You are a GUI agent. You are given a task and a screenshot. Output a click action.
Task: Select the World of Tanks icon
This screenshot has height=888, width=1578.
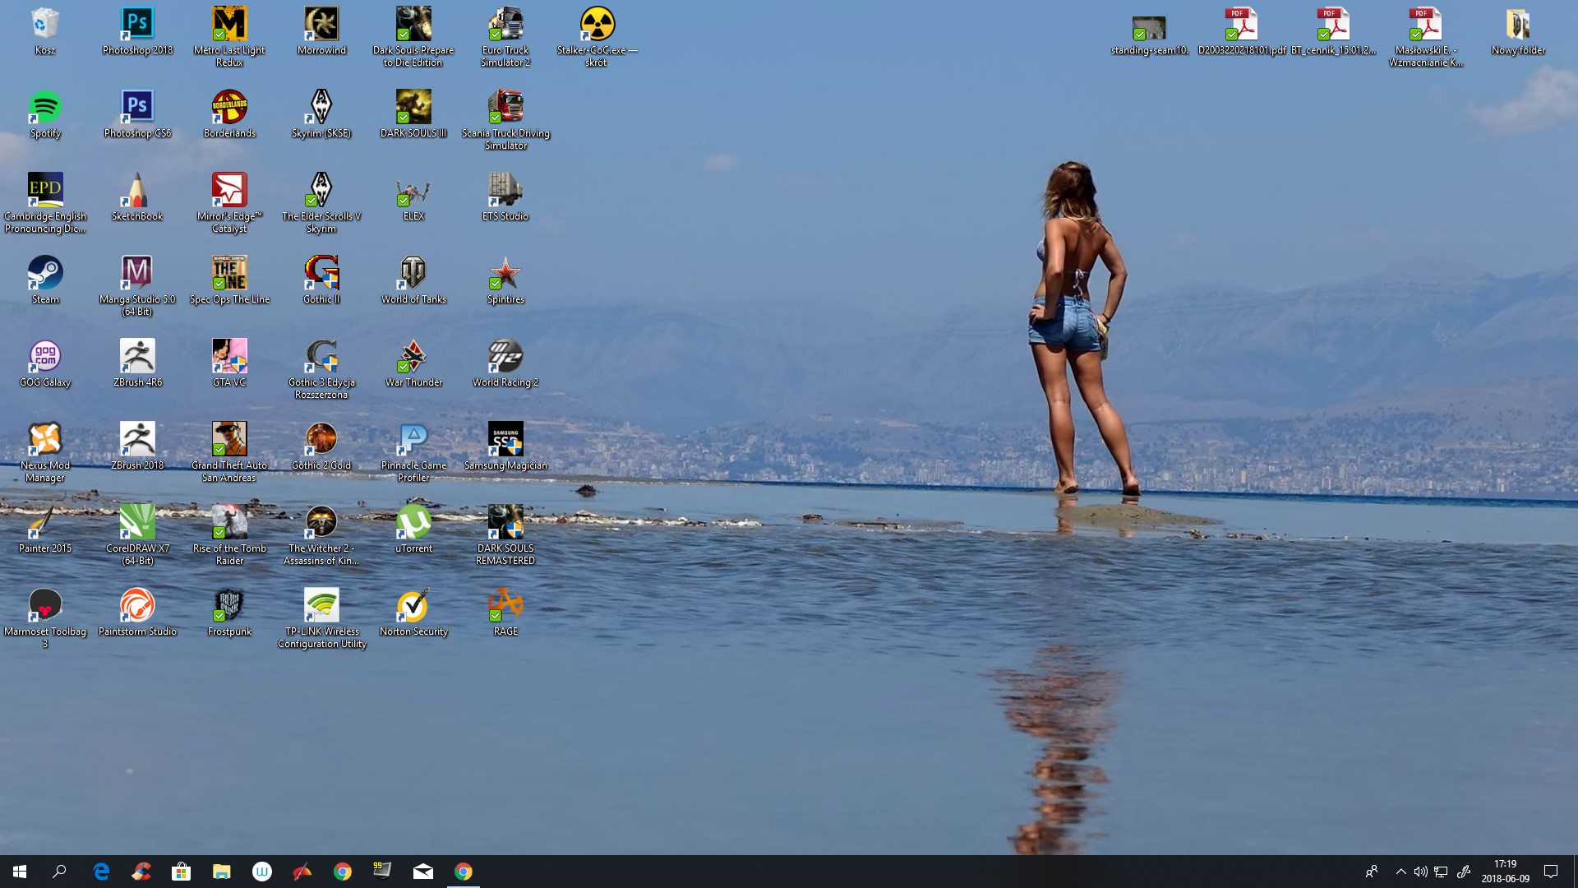click(x=413, y=274)
